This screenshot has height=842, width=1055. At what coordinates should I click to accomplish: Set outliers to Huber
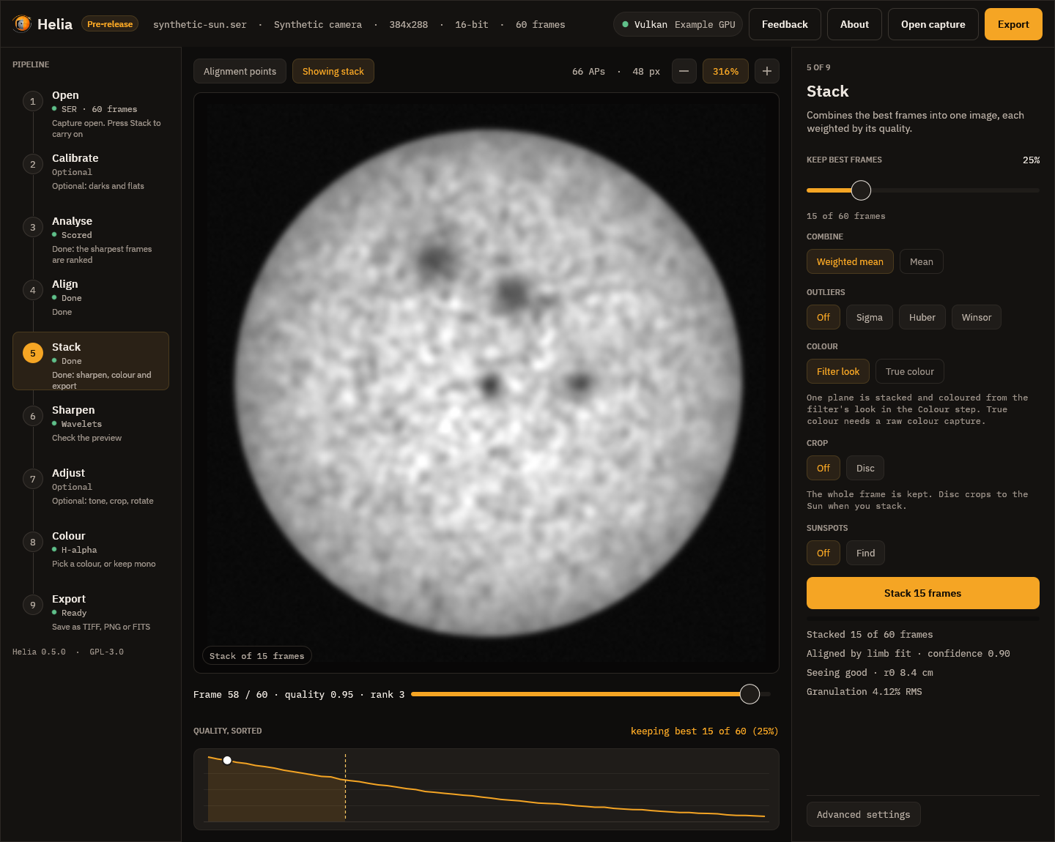[x=922, y=317]
